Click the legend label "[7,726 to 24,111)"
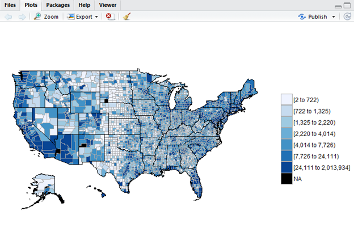 (x=317, y=156)
